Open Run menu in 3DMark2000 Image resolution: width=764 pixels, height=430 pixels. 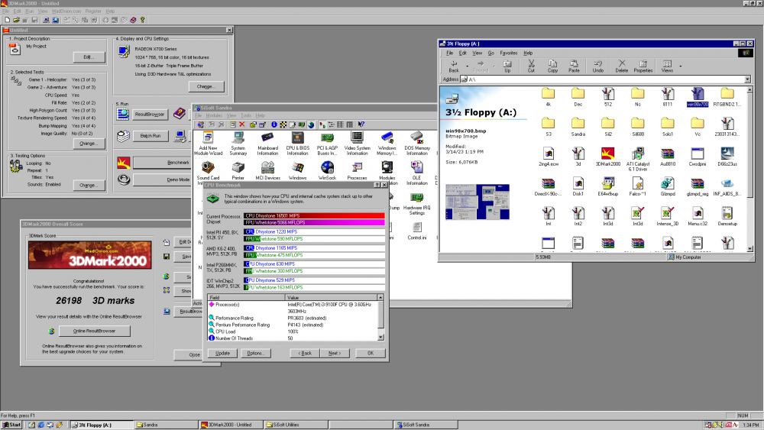click(30, 11)
